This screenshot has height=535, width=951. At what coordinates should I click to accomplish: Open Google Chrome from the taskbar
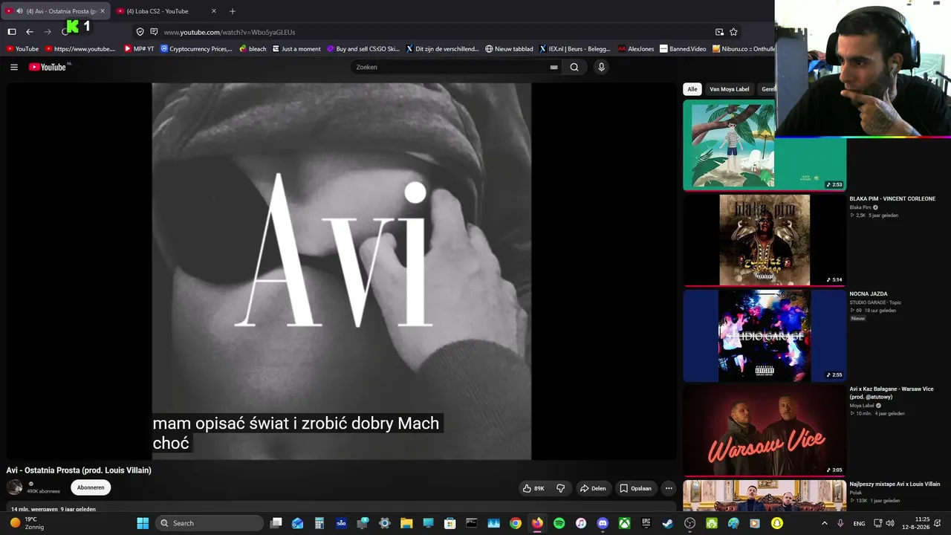[516, 523]
